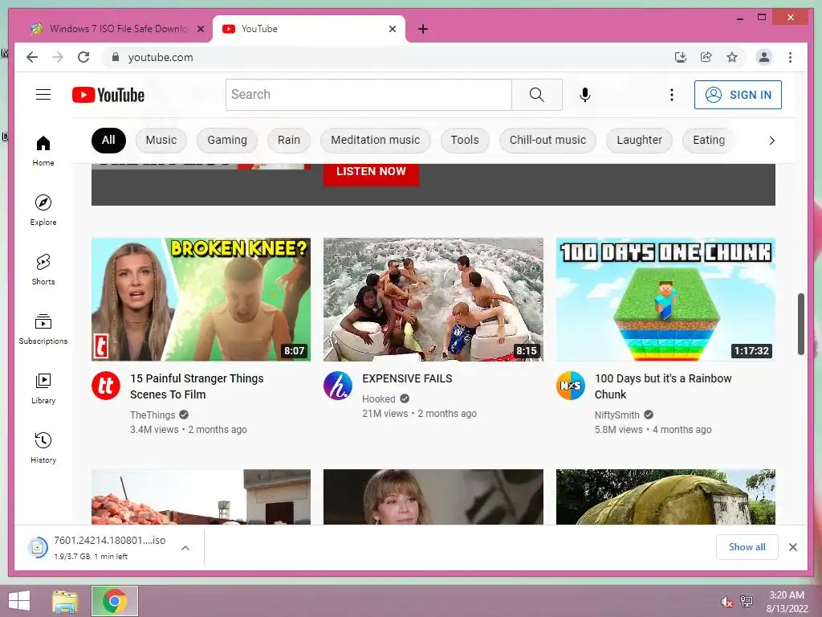Play the boat EXPENSIVE FAILS thumbnail
Viewport: 822px width, 617px height.
pos(433,299)
